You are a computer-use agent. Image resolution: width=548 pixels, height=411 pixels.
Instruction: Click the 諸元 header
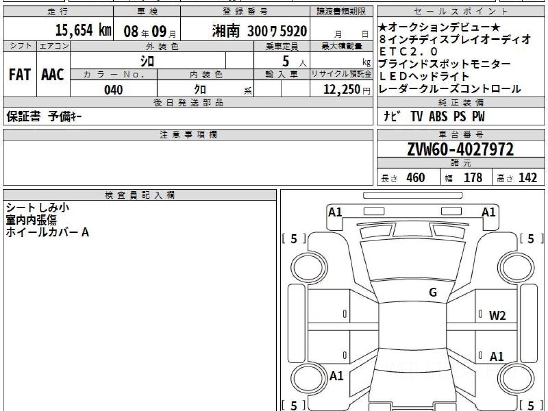[x=461, y=163]
